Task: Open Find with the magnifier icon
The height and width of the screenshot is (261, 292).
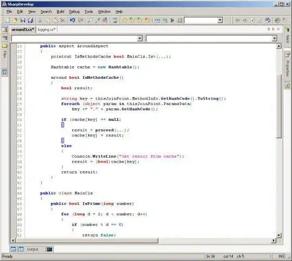Action: click(90, 20)
